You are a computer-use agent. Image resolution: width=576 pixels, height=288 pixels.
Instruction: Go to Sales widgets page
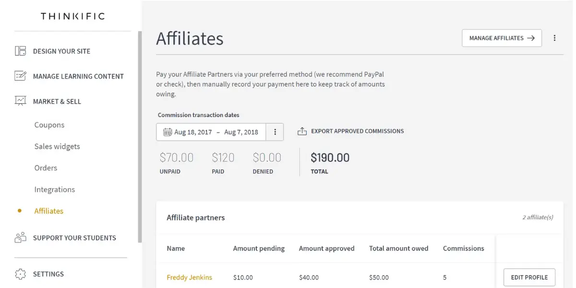[x=57, y=146]
